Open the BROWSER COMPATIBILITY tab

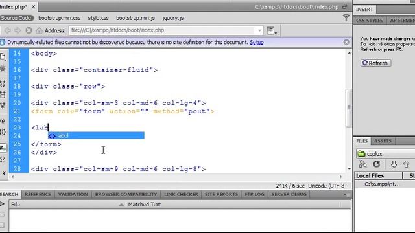click(126, 194)
